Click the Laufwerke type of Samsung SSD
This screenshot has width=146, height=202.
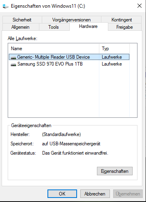tap(112, 64)
